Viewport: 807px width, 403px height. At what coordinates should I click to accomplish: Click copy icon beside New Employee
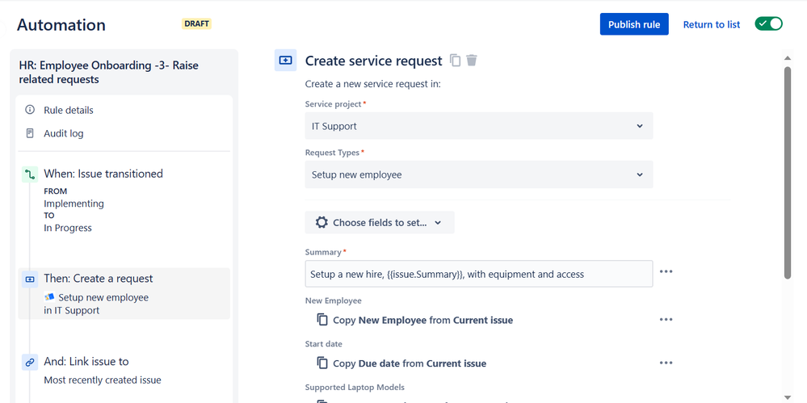[322, 320]
